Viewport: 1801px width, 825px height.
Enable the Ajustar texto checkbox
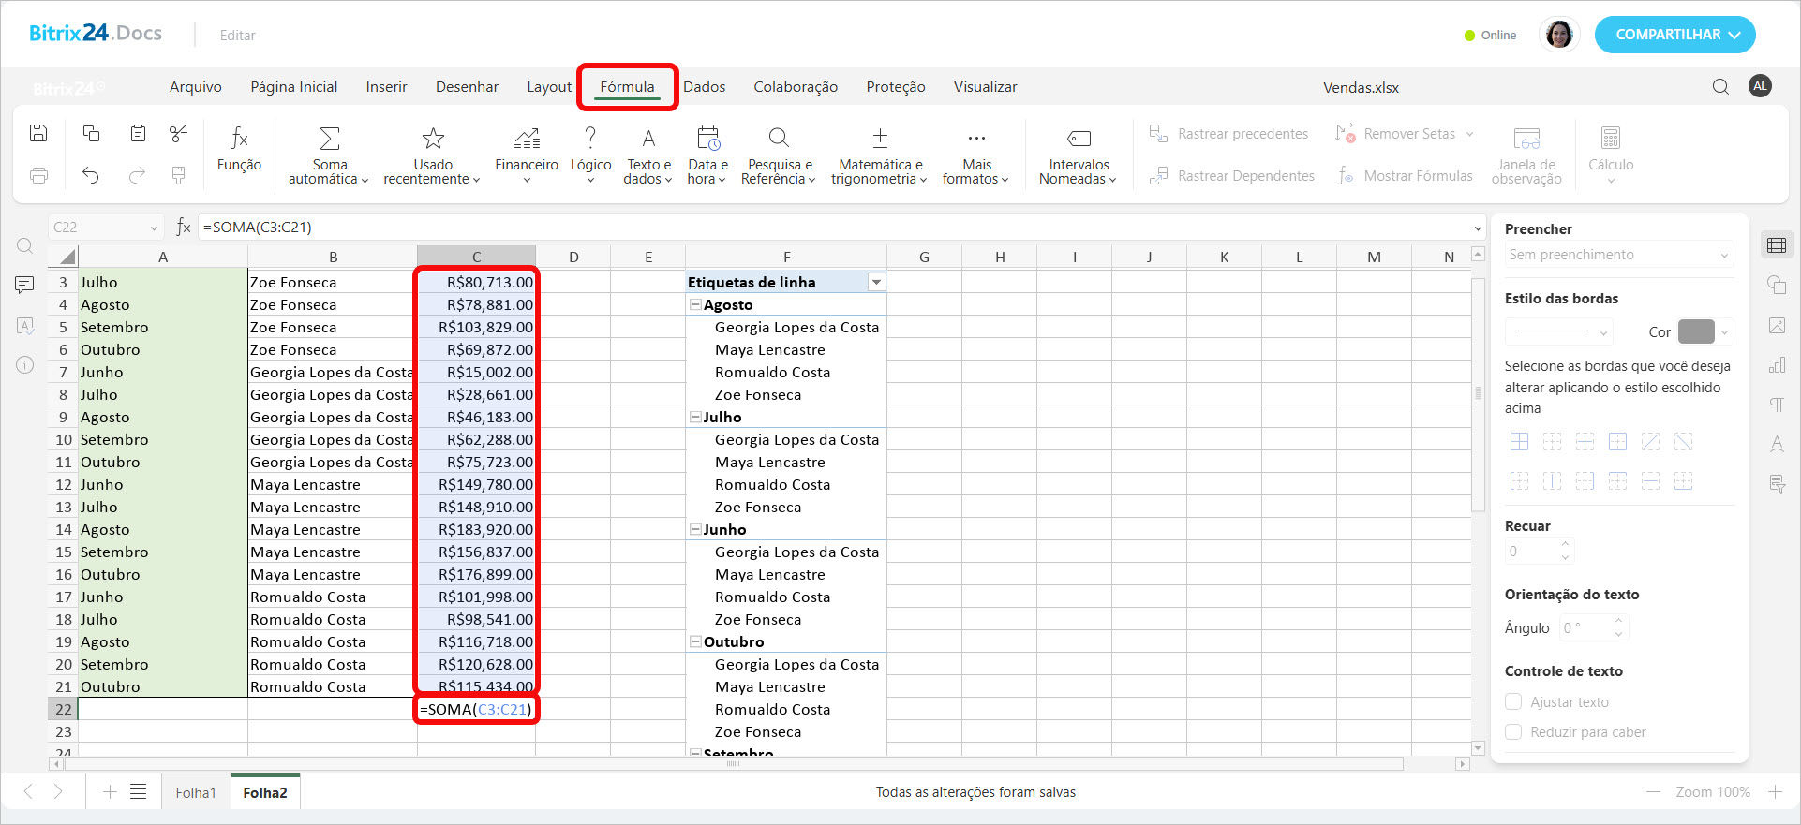coord(1513,701)
